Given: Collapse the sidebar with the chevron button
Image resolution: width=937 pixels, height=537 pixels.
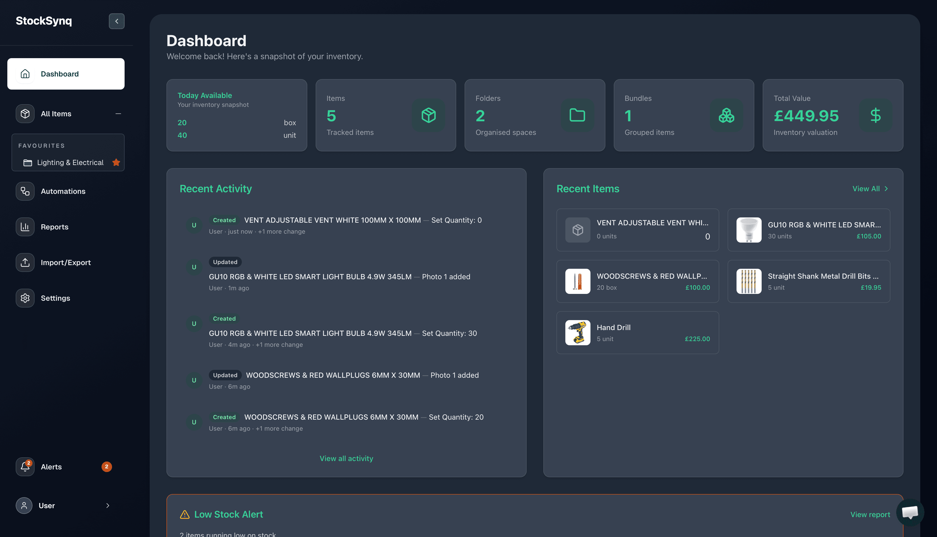Looking at the screenshot, I should coord(116,21).
